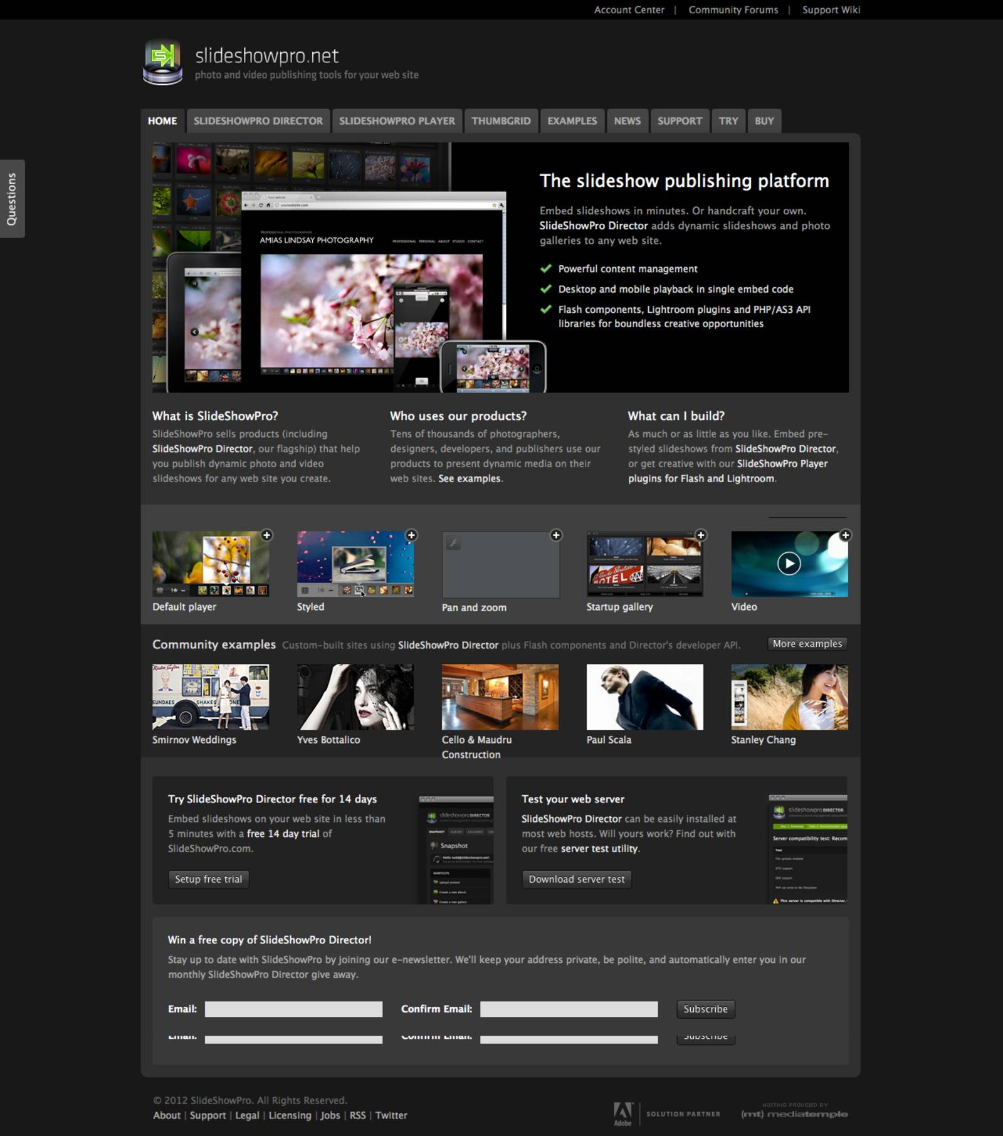Open the Stanley Chang thumbnail

[789, 697]
